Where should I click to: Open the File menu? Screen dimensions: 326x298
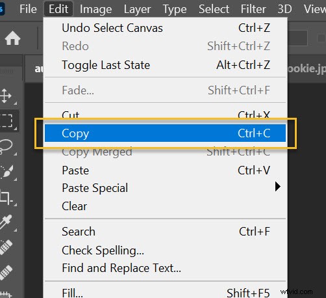(28, 9)
